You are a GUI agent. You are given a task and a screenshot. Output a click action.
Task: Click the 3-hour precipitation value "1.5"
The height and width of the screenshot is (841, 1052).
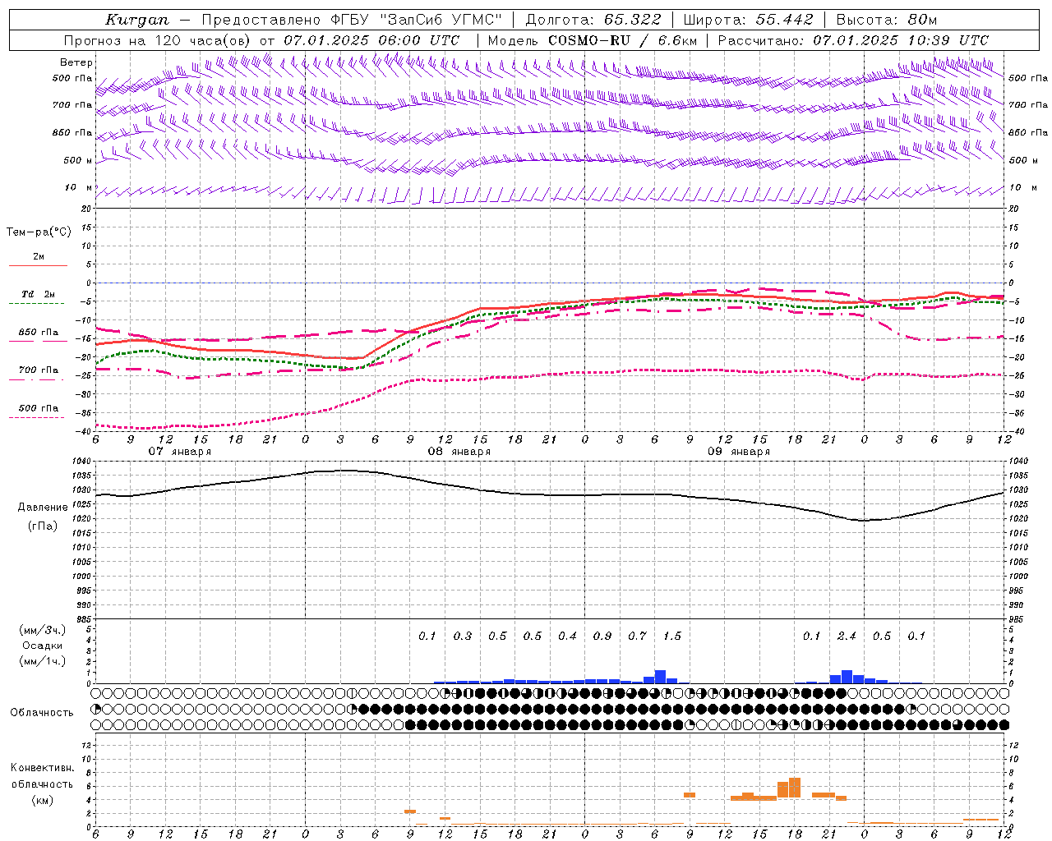tap(672, 636)
